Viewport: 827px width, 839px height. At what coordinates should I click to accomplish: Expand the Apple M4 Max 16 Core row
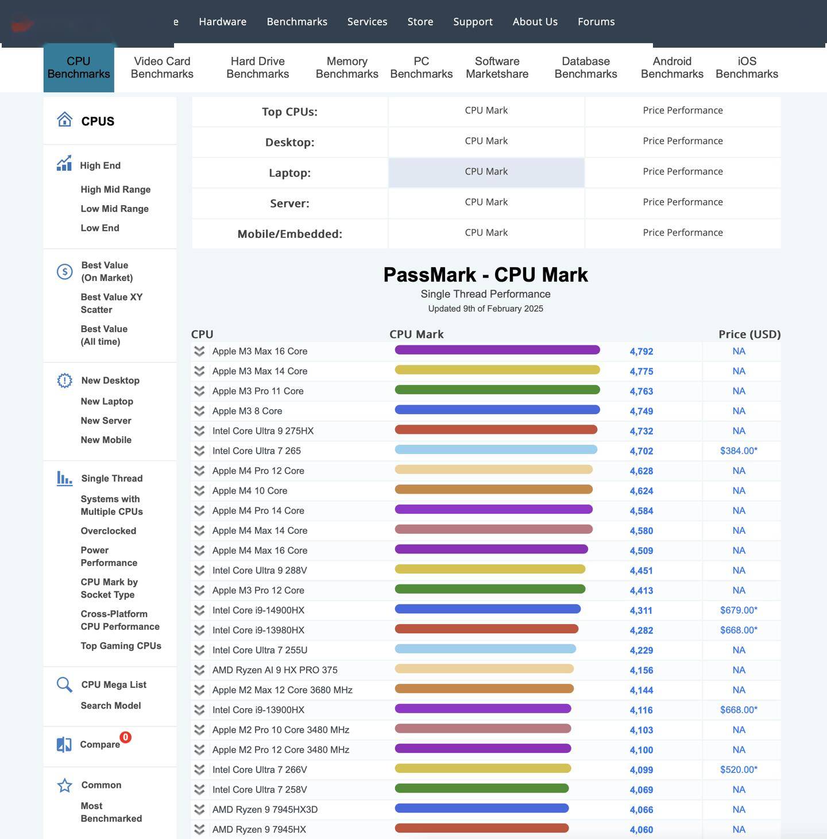[199, 551]
